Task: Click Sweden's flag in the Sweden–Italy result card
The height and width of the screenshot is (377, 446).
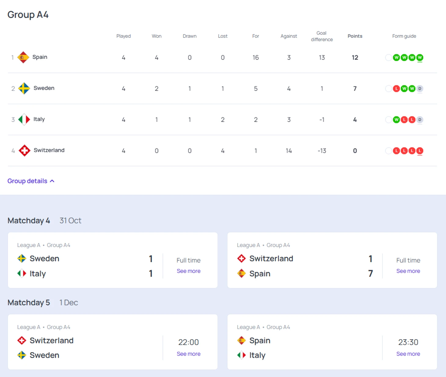Action: click(22, 259)
